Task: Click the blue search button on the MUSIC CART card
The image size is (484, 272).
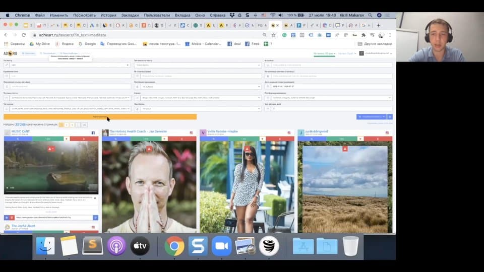Action: (x=18, y=139)
